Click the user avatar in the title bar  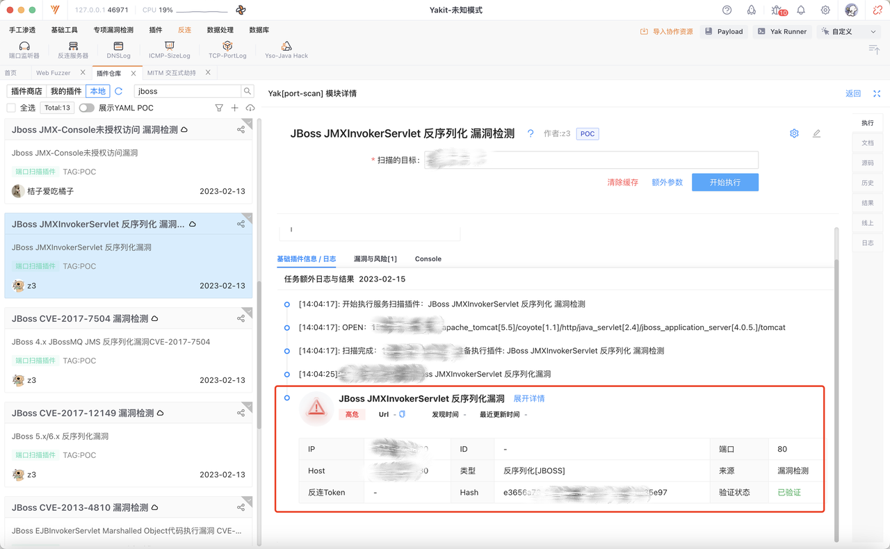(x=852, y=10)
